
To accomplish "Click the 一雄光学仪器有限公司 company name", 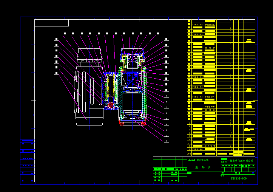I will (x=240, y=161).
